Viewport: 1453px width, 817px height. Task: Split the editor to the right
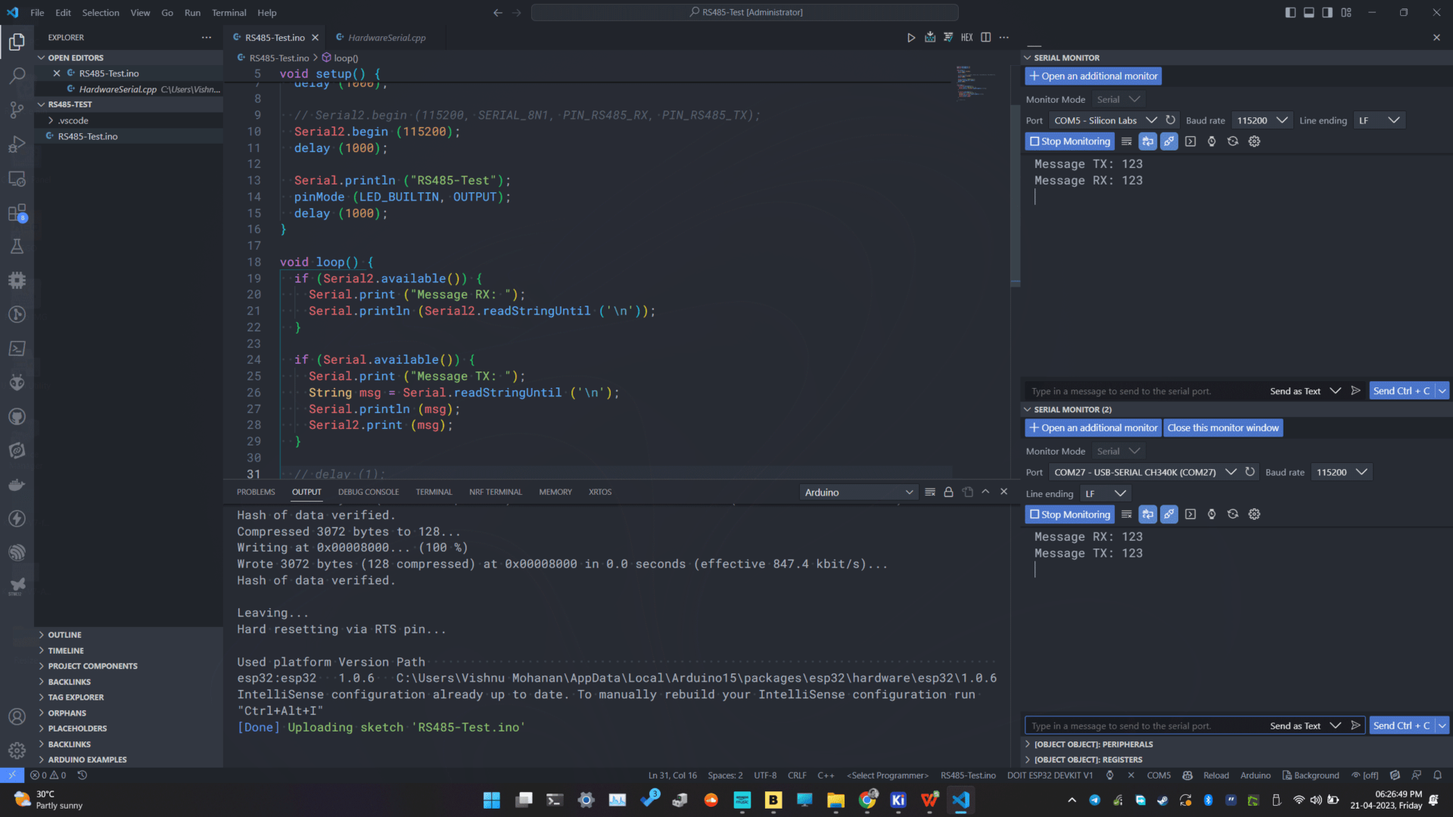986,37
